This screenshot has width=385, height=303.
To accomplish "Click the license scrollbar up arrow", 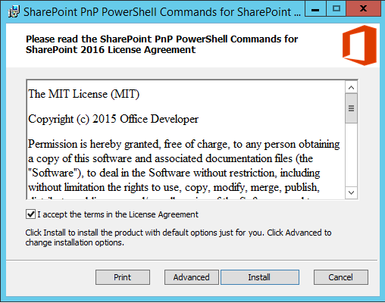I will pos(351,87).
